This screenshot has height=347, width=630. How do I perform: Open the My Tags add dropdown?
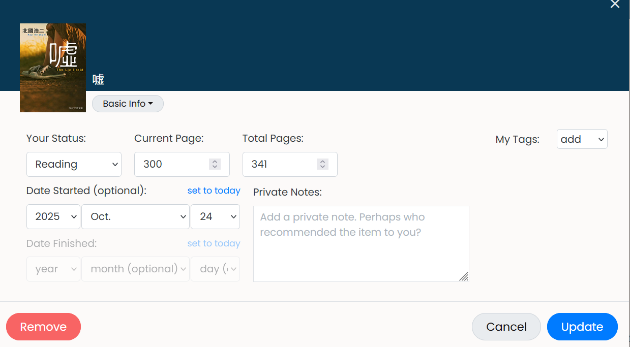pos(582,139)
